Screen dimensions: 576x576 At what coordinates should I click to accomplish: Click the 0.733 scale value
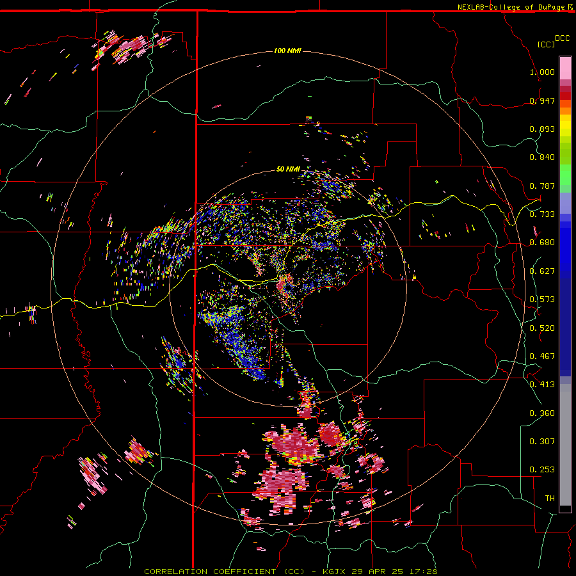(x=542, y=214)
